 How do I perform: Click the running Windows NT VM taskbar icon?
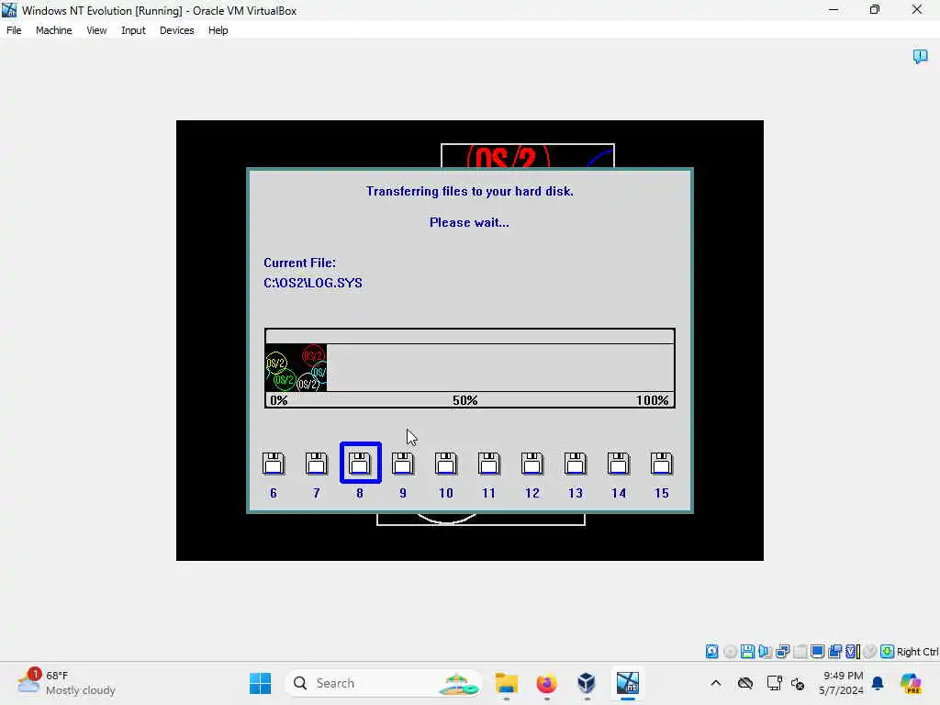[x=628, y=683]
